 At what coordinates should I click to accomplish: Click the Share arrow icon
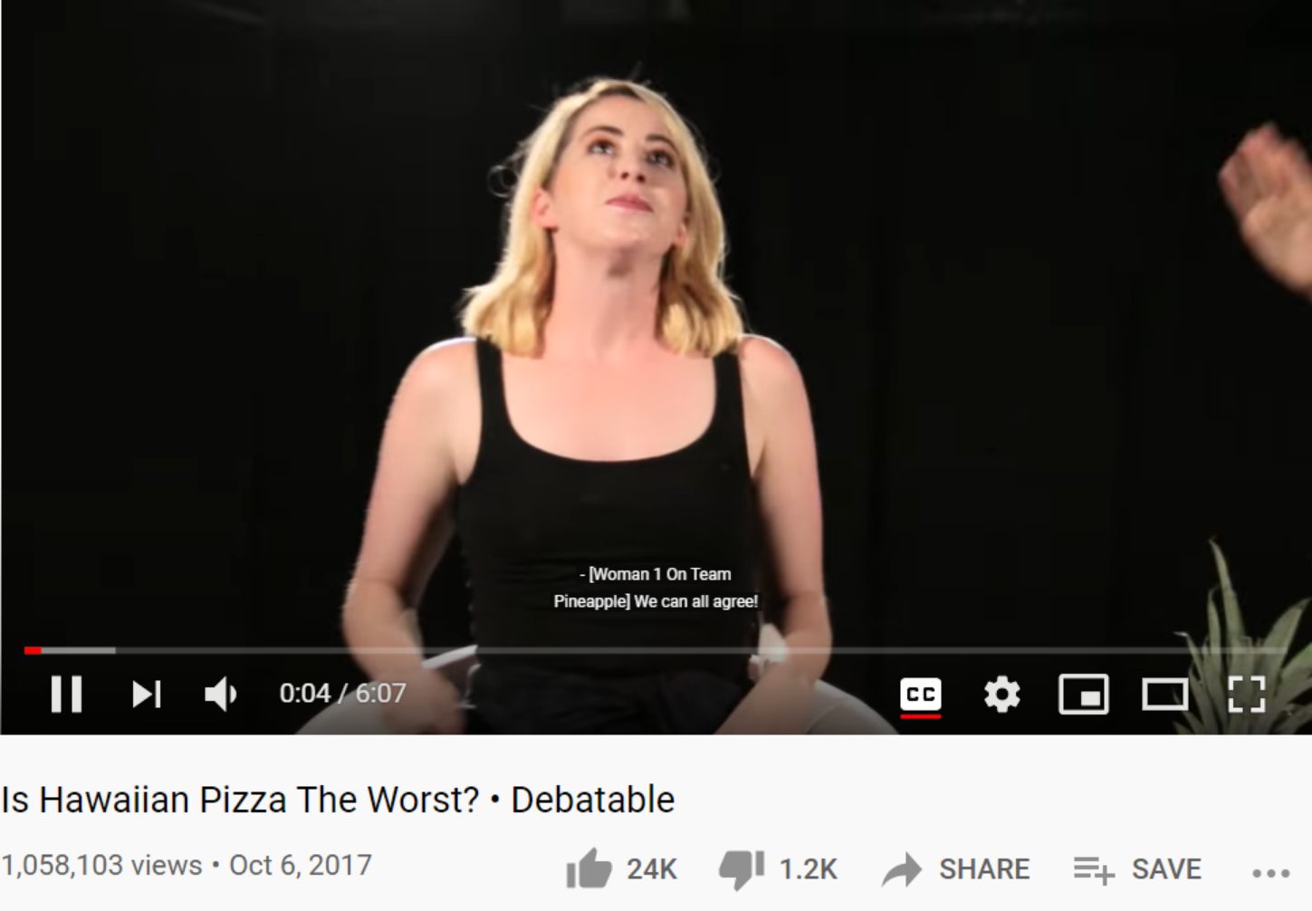(901, 869)
